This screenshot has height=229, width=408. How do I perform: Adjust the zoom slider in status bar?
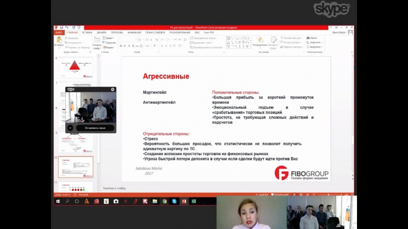(328, 195)
